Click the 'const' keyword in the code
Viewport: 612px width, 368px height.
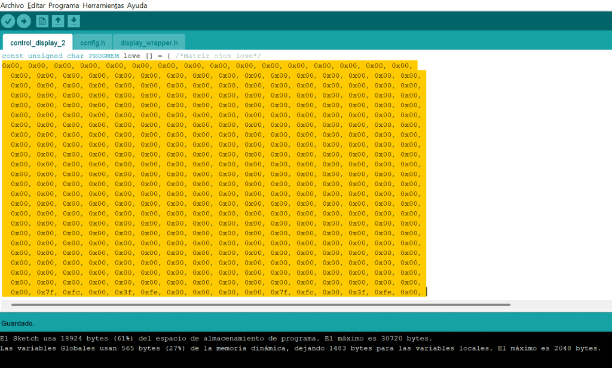(13, 56)
